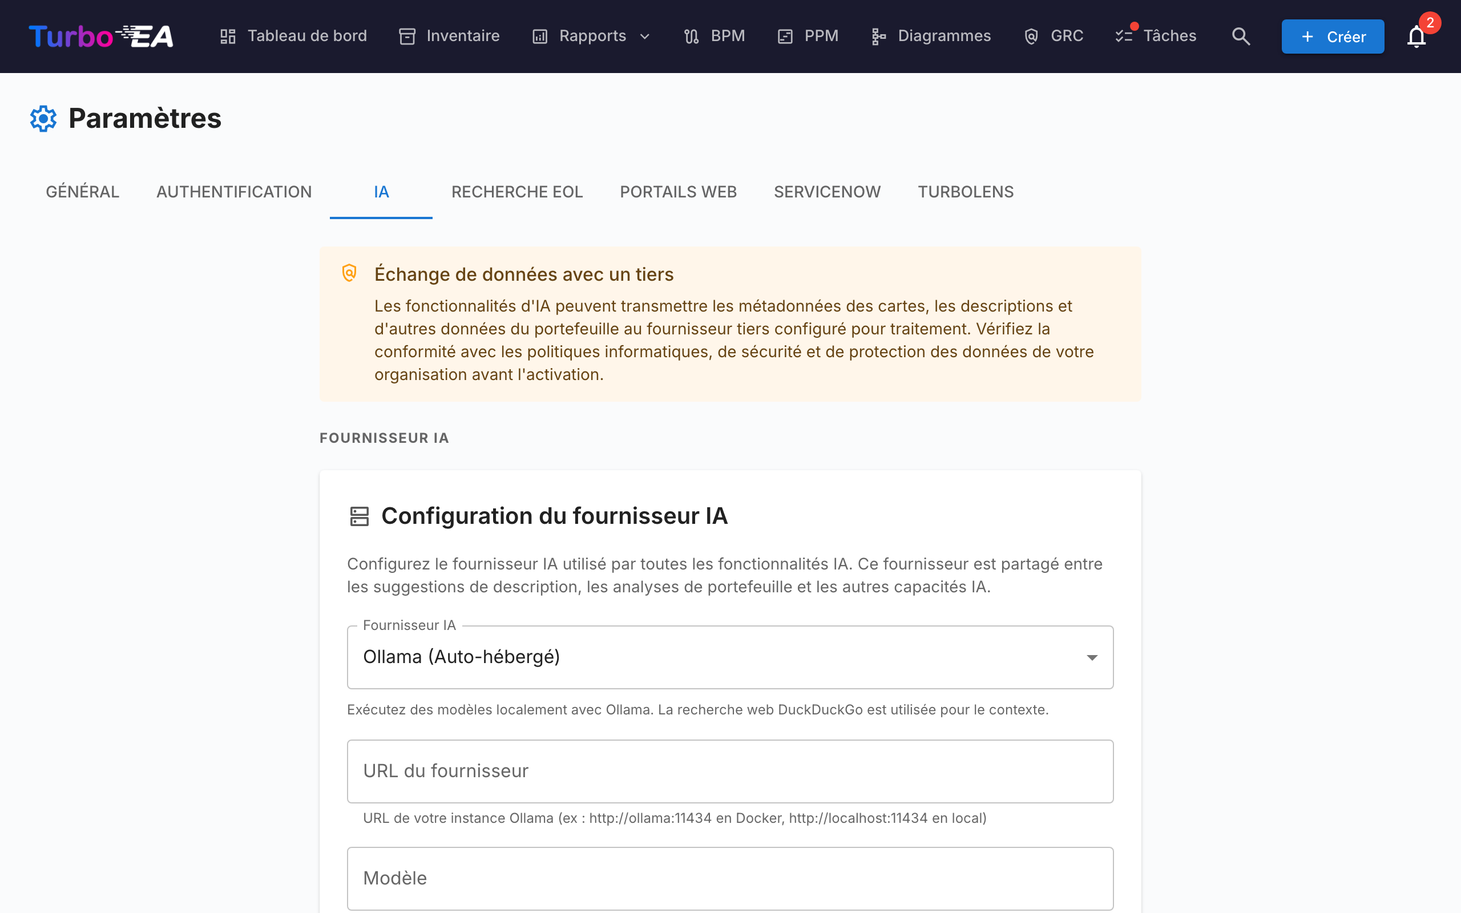Open the TurboLens tab

coord(966,192)
